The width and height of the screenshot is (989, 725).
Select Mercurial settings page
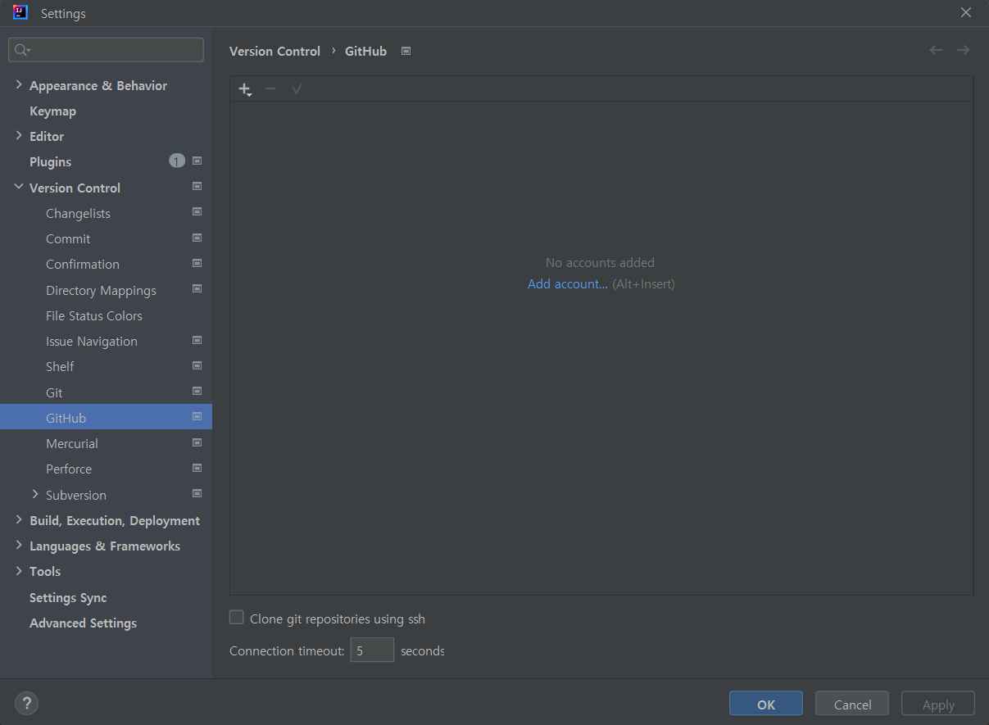point(72,443)
